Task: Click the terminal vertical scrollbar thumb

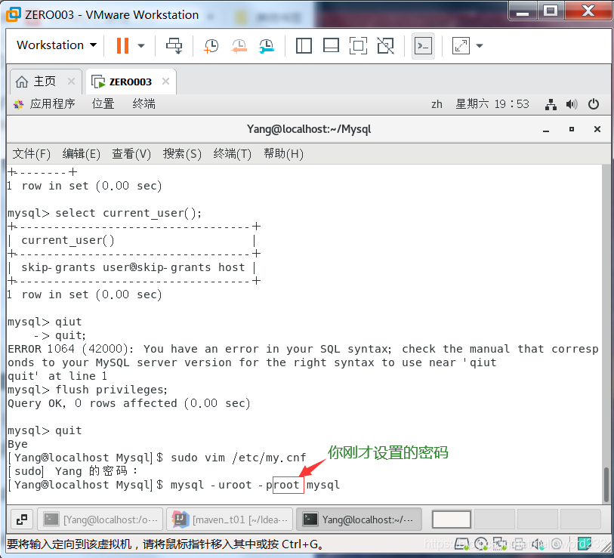Action: point(606,485)
